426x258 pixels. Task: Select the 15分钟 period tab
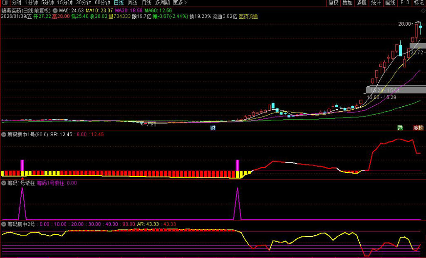[64, 3]
